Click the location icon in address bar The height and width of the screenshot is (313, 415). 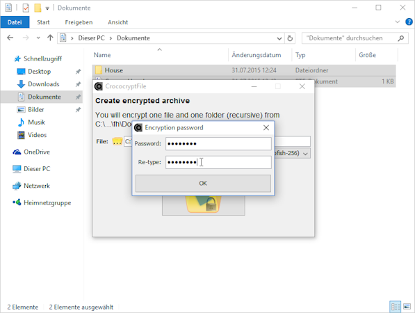coord(63,38)
